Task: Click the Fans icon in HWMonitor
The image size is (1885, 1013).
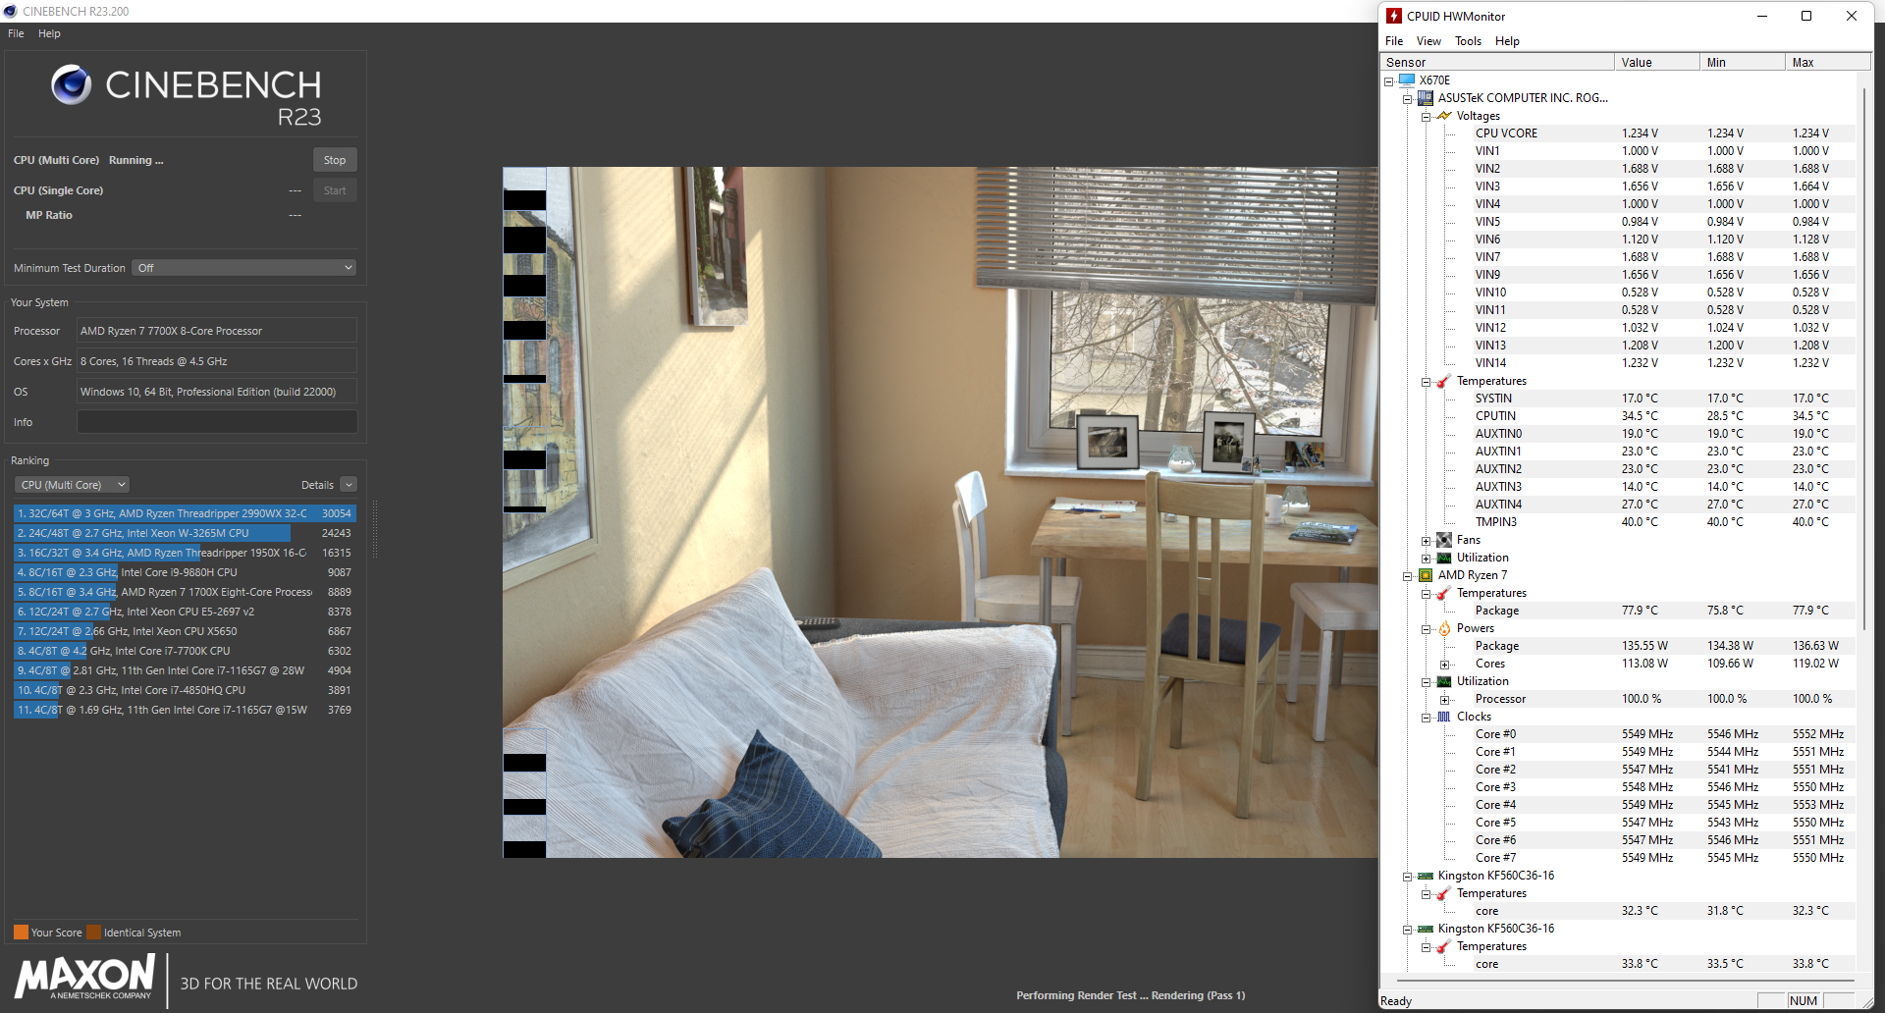Action: (1444, 540)
